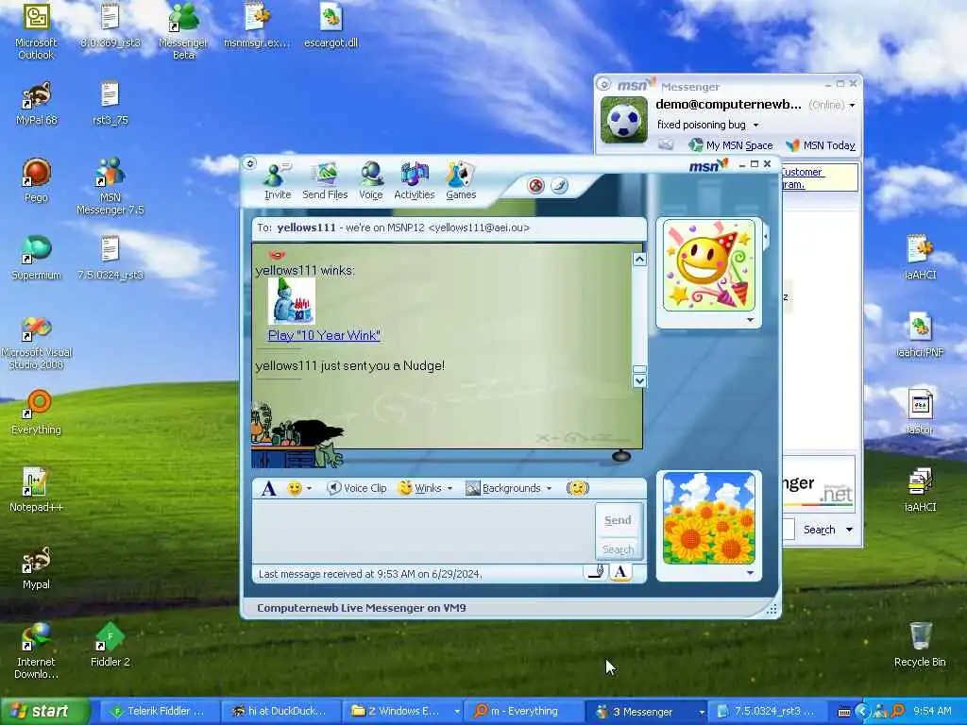Open Microsoft Outlook desktop icon

click(x=36, y=32)
